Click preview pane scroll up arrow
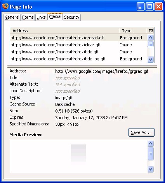Screen dimensions: 165x183 150,143
